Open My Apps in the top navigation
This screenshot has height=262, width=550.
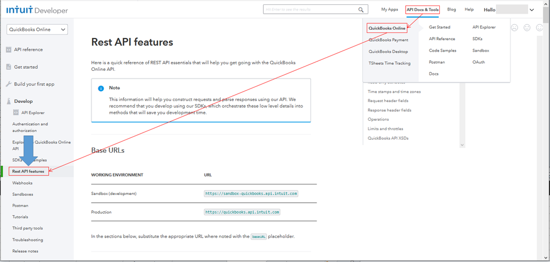click(390, 9)
